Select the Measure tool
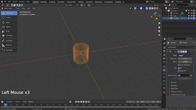Viewport: 196px width, 110px height. click(x=9, y=45)
